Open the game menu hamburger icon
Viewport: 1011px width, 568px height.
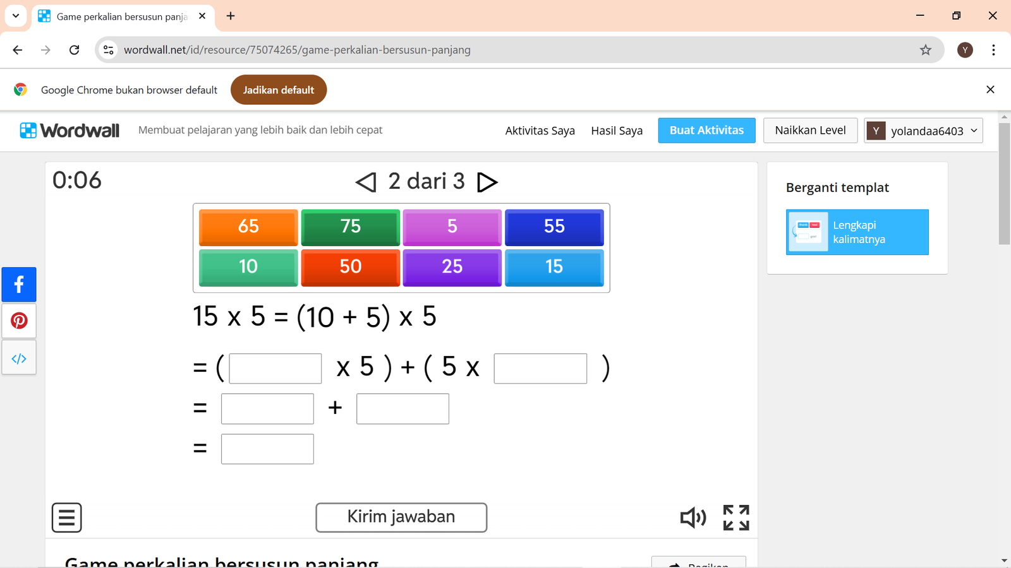[x=66, y=518]
